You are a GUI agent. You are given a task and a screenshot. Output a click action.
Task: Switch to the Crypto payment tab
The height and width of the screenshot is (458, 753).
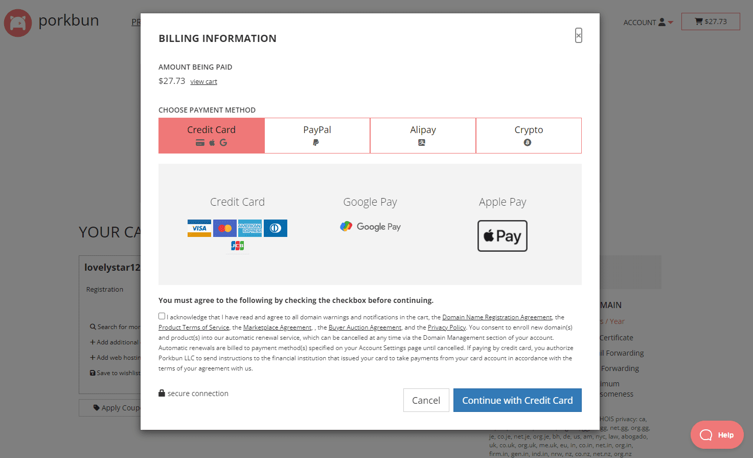[x=529, y=136]
